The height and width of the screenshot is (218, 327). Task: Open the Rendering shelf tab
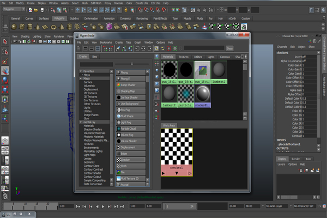click(x=142, y=19)
